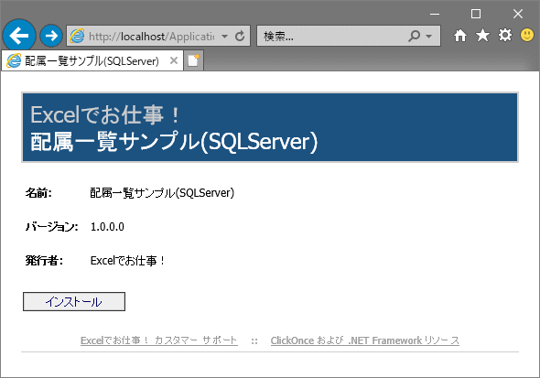
Task: Click the smiley feedback icon
Action: click(527, 35)
